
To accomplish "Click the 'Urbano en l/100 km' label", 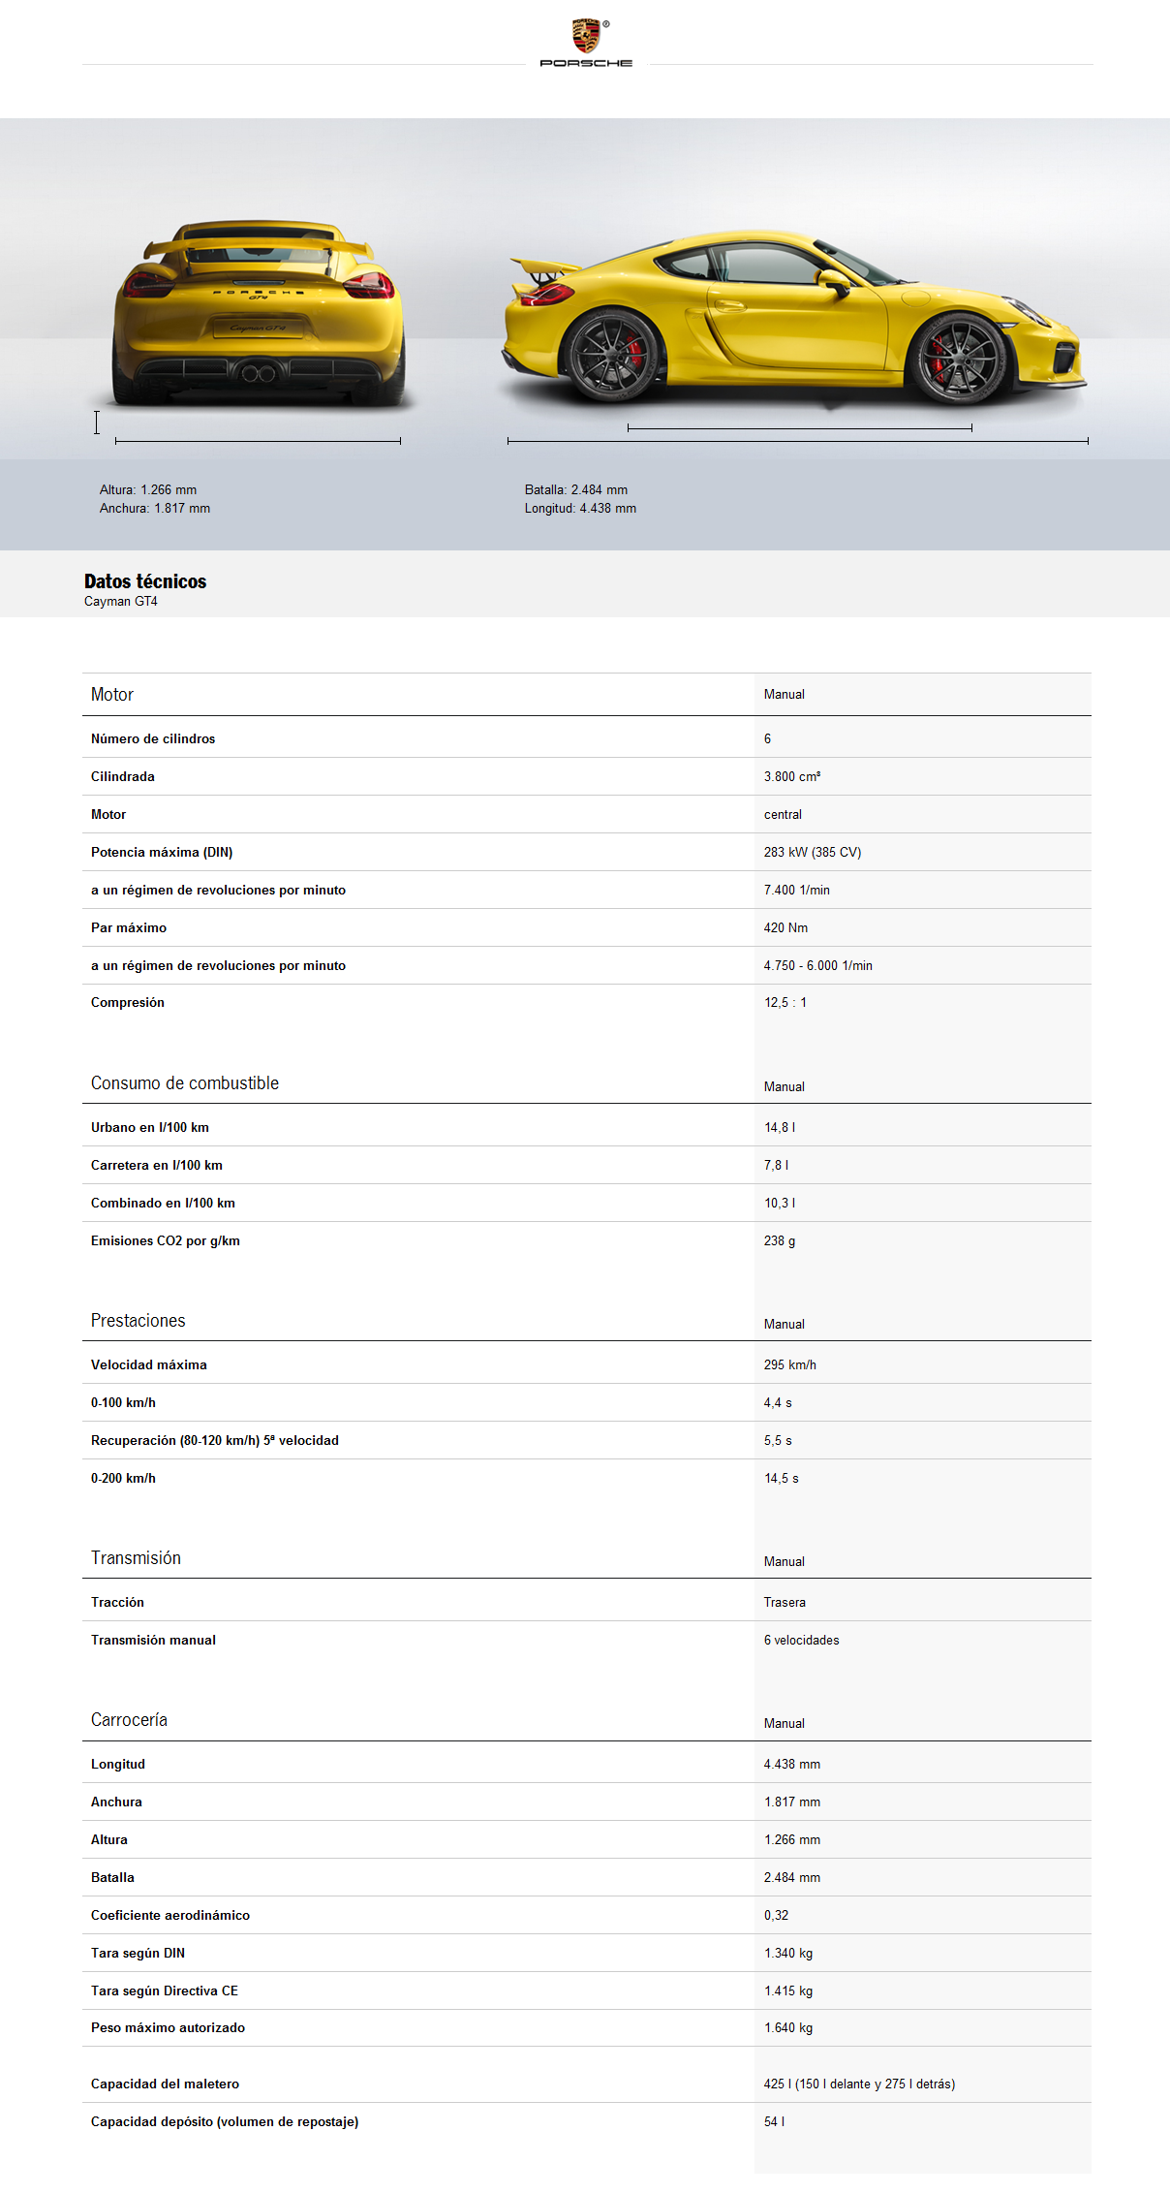I will [150, 1128].
